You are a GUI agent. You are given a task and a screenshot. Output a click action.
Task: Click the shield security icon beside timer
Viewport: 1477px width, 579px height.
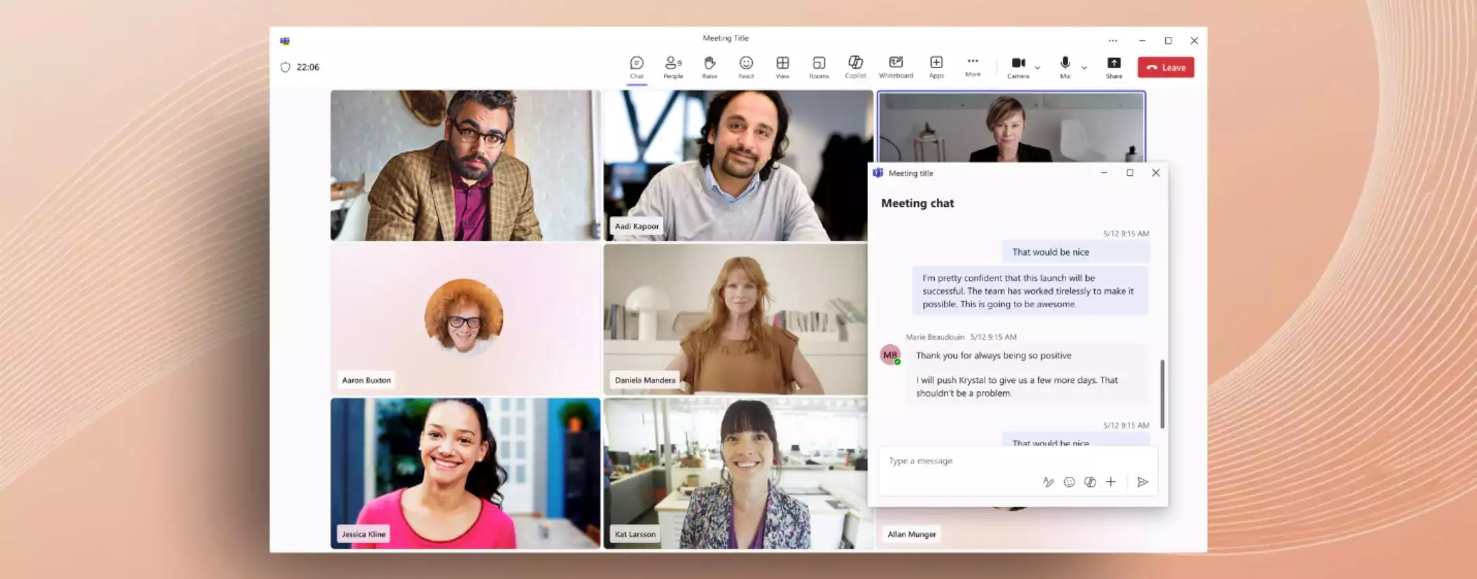[285, 67]
